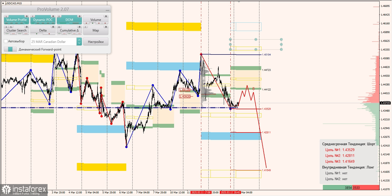Click the 1.44120 boxed price tag
The width and height of the screenshot is (392, 196).
coord(185,90)
